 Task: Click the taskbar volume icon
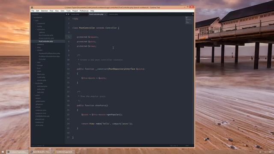click(x=260, y=152)
